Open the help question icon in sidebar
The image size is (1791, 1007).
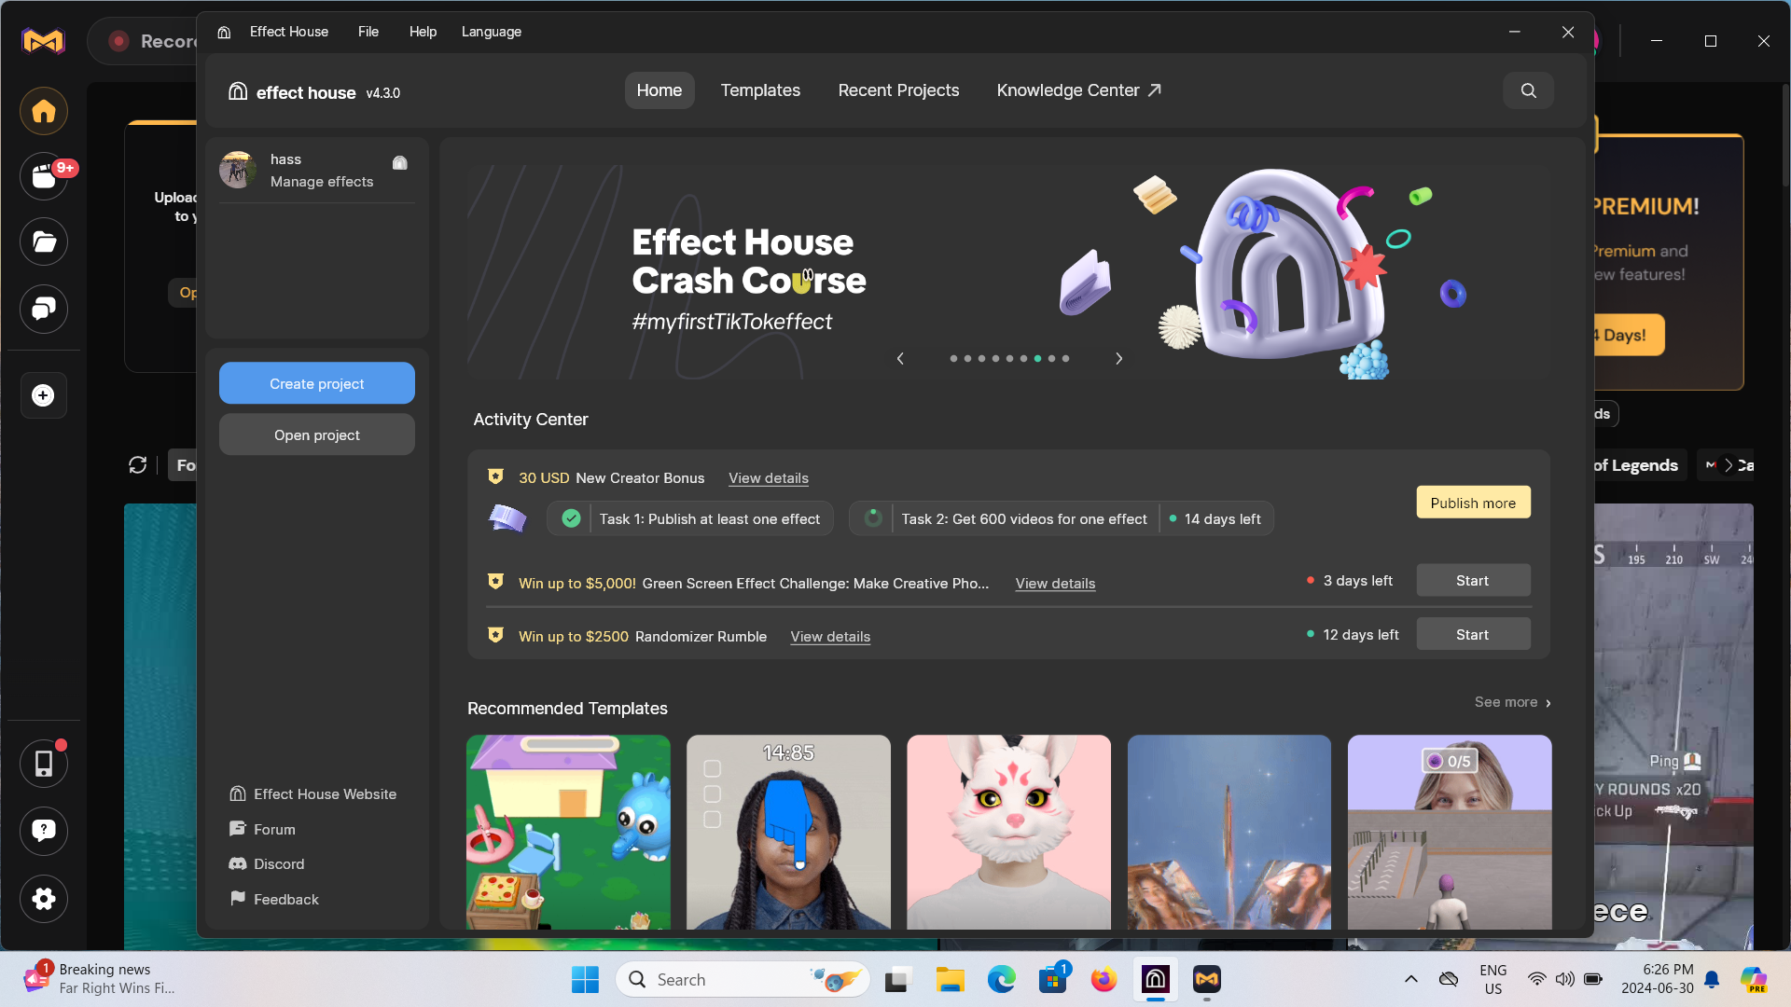click(x=44, y=831)
